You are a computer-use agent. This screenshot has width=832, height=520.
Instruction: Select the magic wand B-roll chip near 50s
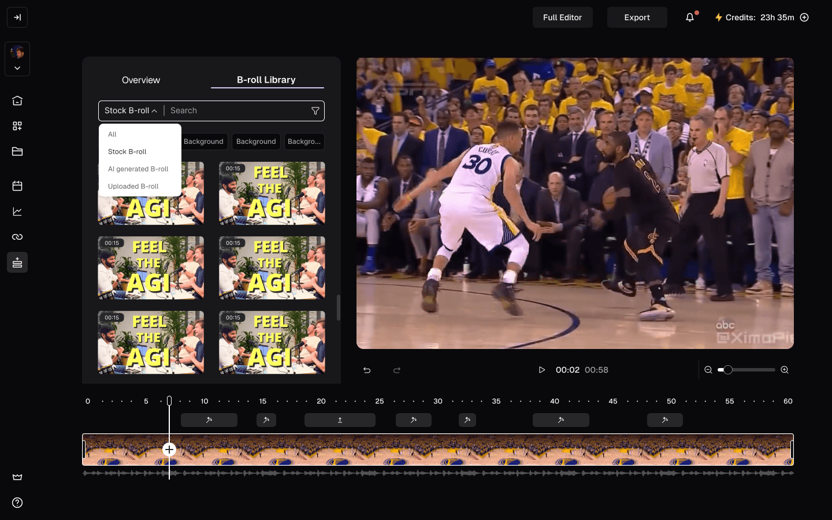tap(665, 420)
